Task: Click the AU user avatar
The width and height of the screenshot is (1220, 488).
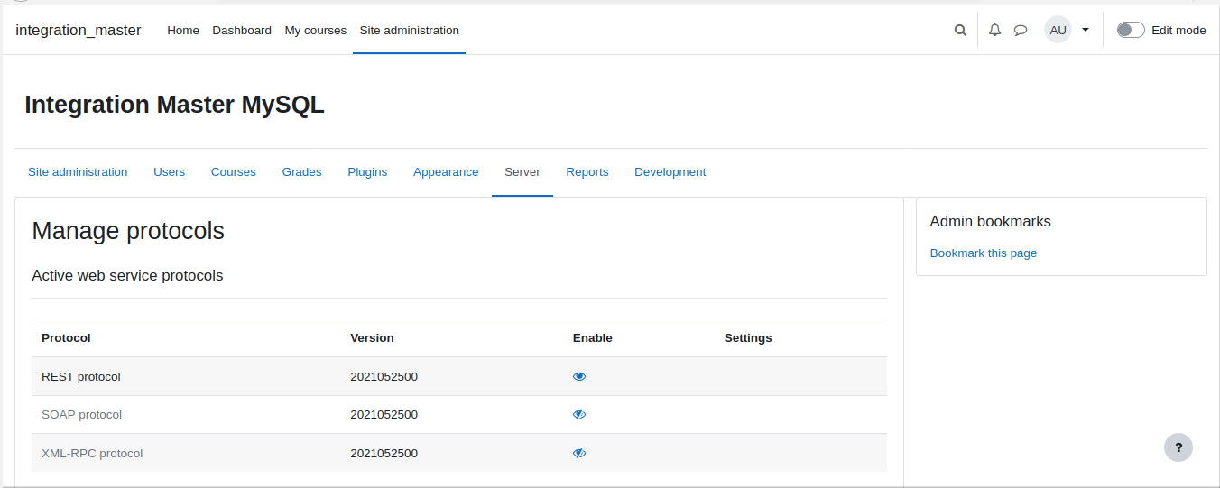Action: 1058,30
